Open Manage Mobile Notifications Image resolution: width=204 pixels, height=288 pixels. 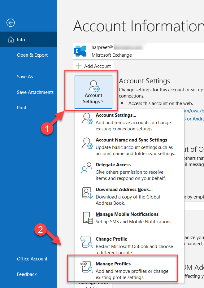click(x=129, y=218)
